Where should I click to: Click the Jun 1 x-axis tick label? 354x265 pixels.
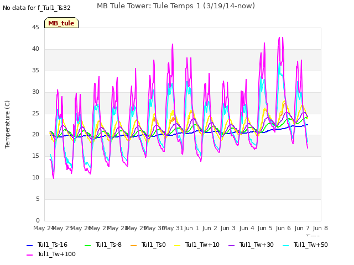[191, 228]
